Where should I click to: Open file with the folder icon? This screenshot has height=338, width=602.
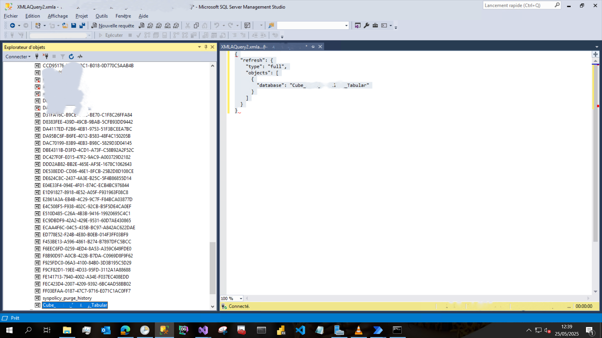pyautogui.click(x=65, y=26)
